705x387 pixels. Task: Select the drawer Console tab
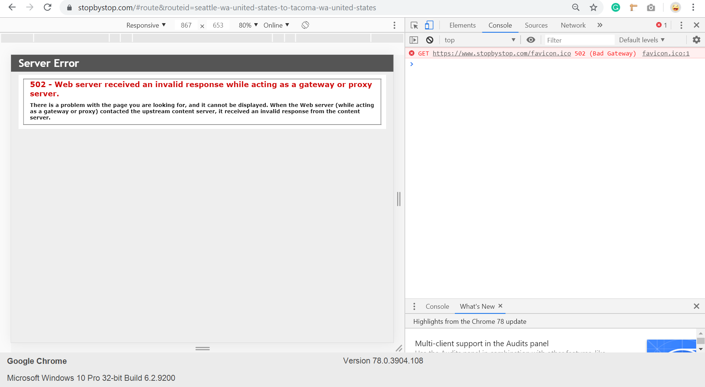[x=437, y=306]
